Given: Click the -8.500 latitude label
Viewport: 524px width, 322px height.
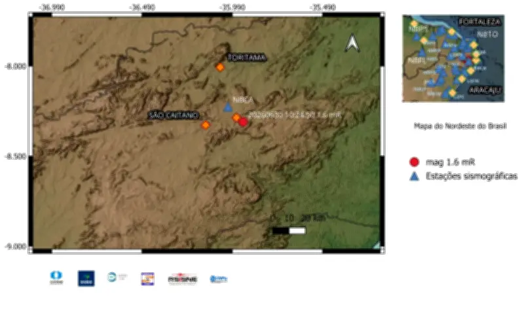Looking at the screenshot, I should (x=15, y=156).
